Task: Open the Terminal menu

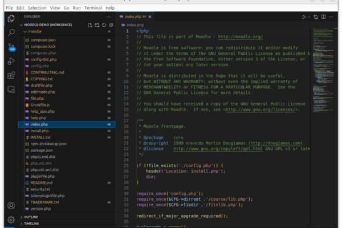Action: [93, 8]
